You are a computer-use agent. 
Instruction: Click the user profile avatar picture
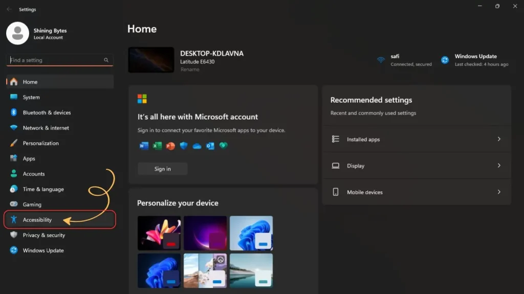tap(17, 34)
